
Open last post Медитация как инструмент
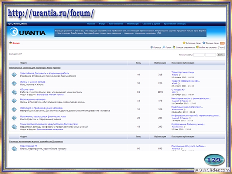click(187, 107)
